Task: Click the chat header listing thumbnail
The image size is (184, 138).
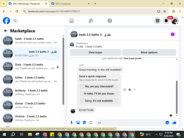Action: [74, 34]
